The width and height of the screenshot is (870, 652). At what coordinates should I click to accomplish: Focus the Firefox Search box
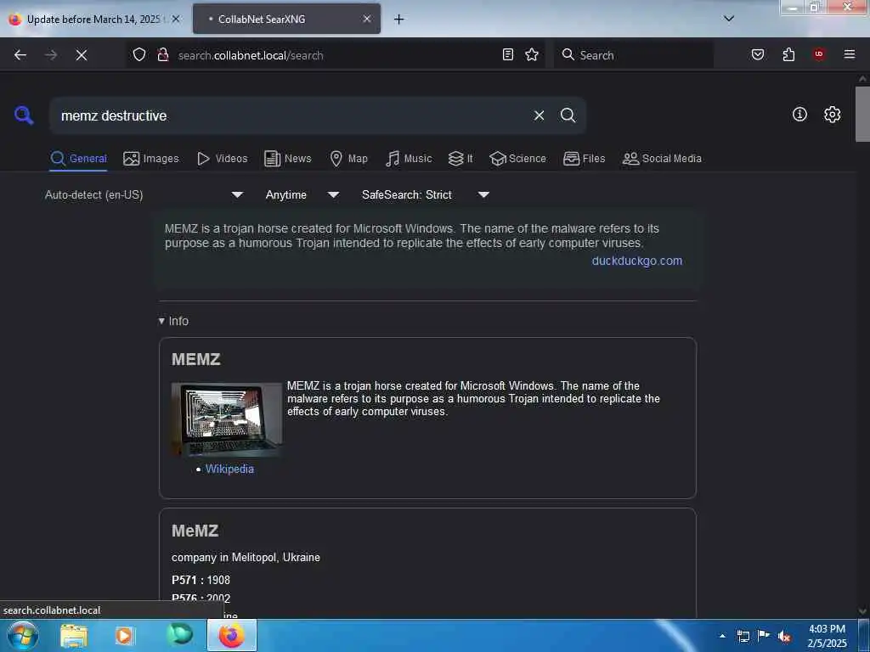[634, 55]
